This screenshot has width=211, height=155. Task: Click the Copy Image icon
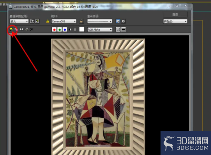[16, 29]
